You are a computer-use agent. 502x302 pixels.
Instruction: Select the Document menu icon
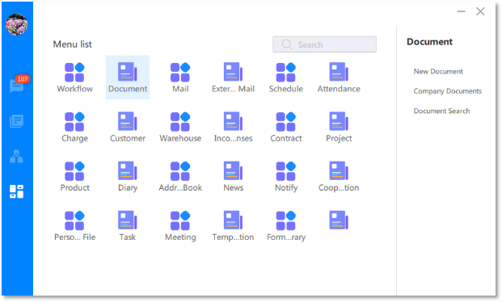(x=128, y=72)
